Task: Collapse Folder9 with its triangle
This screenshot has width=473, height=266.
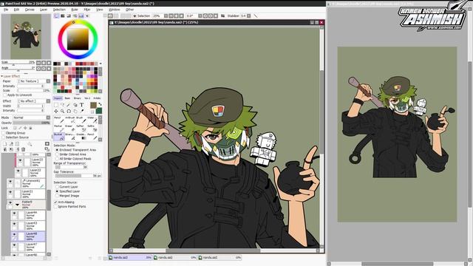Action: [17, 205]
